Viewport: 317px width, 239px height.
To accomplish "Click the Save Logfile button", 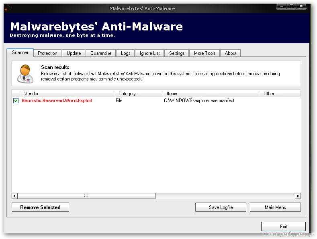I will (x=221, y=207).
